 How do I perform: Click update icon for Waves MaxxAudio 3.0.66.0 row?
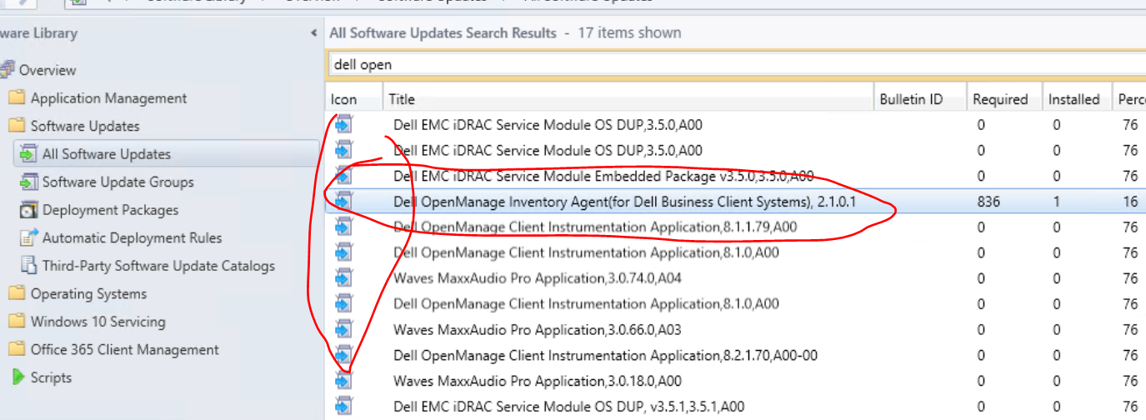(344, 329)
